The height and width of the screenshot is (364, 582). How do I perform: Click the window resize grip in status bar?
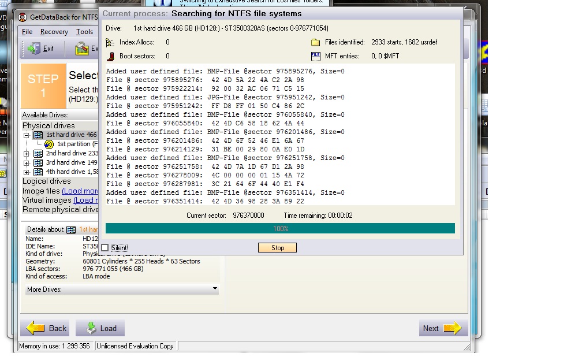pos(467,347)
